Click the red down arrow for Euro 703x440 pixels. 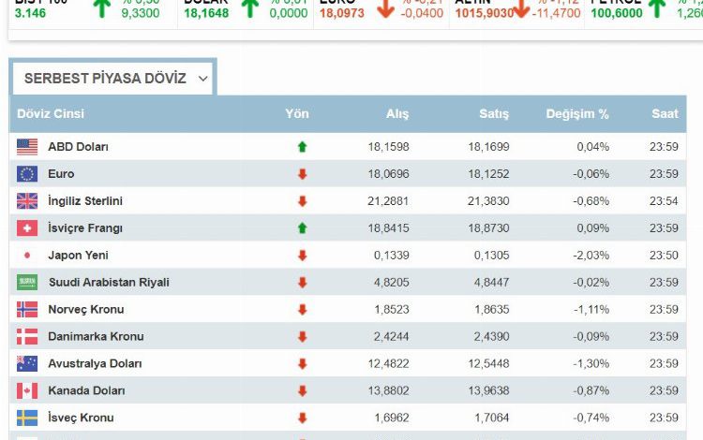pos(302,174)
